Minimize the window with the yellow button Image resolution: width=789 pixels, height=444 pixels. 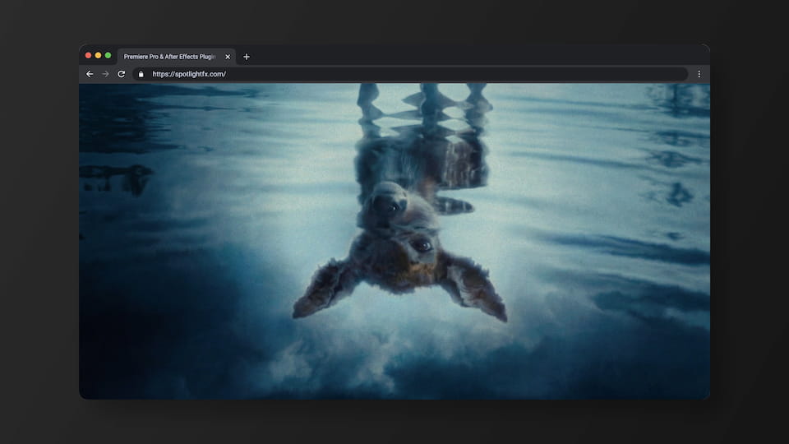(98, 55)
